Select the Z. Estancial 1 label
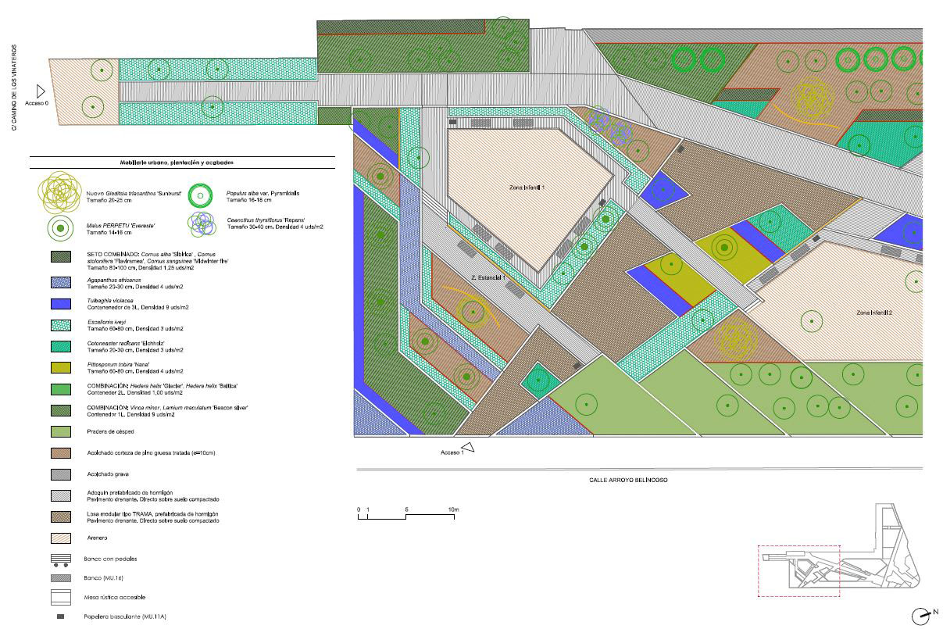Viewport: 943px width, 629px height. [489, 277]
